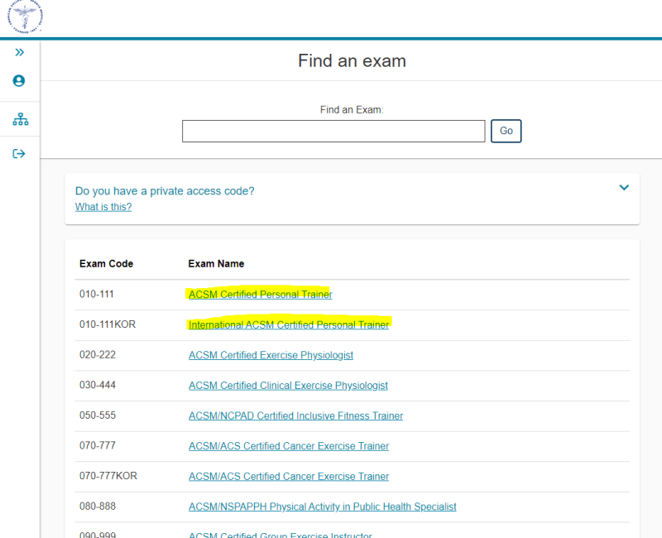Click the Go button
Viewport: 662px width, 538px height.
pos(506,131)
